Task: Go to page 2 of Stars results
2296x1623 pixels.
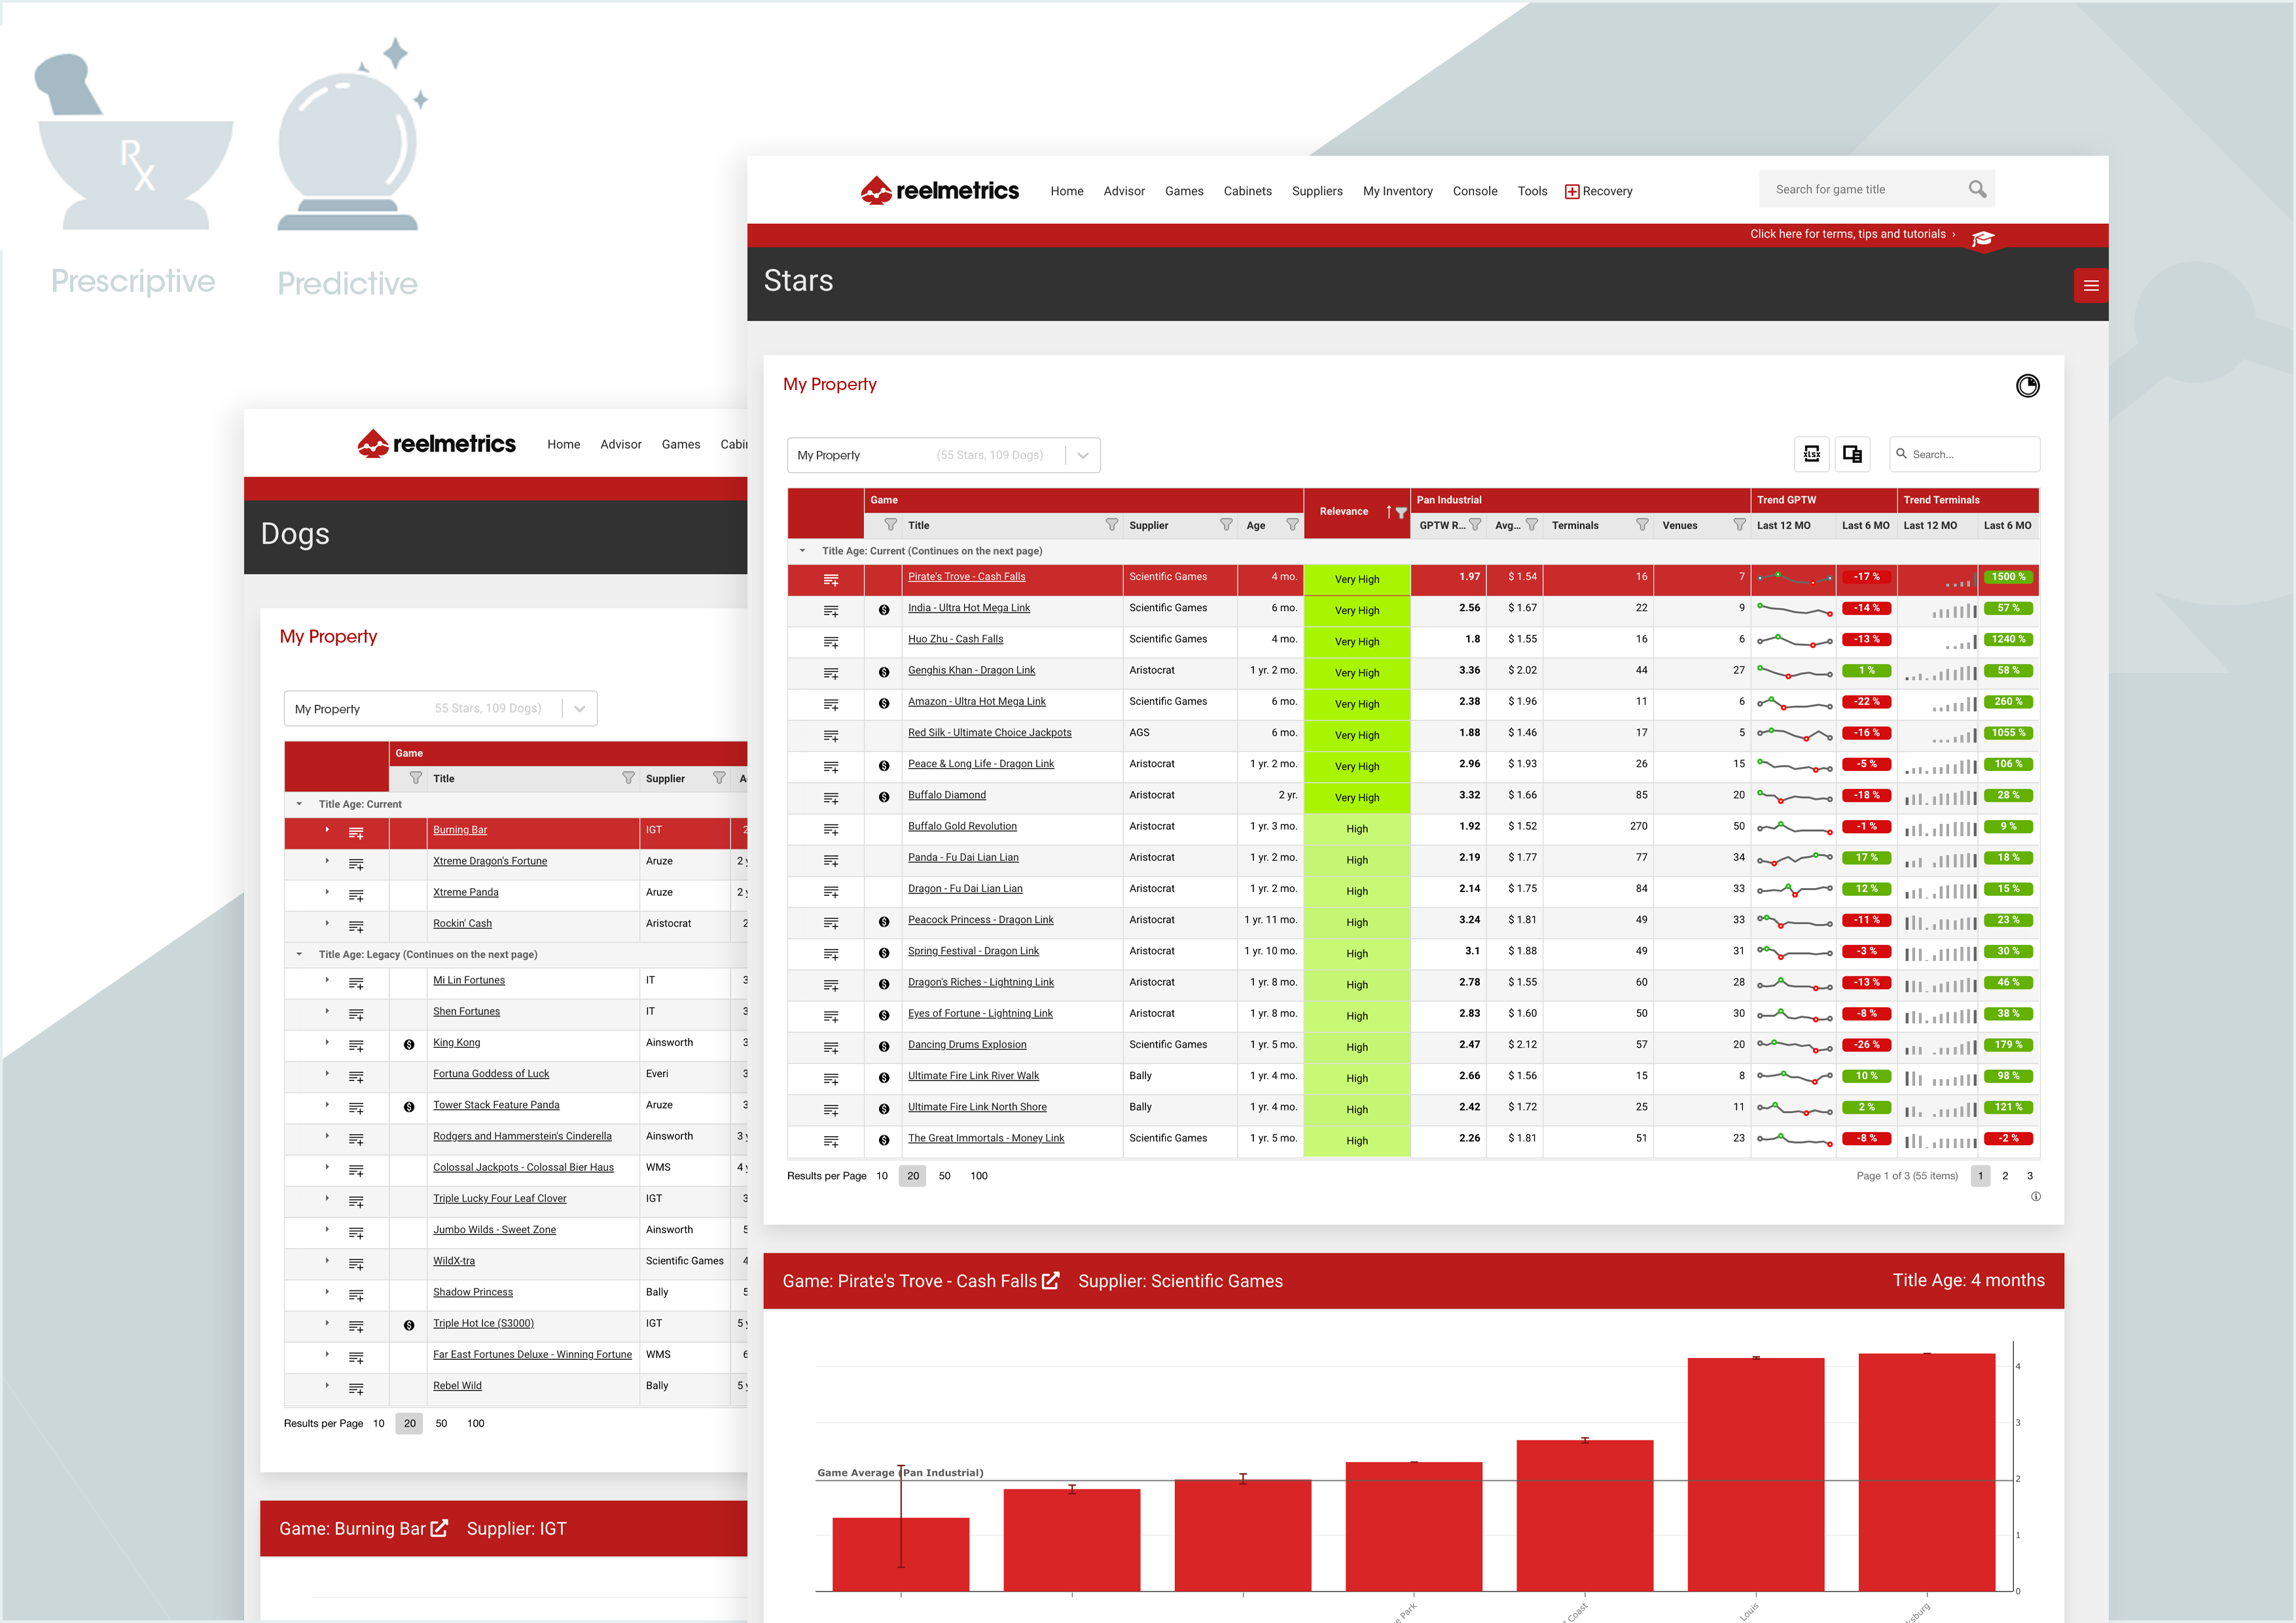Action: (2004, 1175)
